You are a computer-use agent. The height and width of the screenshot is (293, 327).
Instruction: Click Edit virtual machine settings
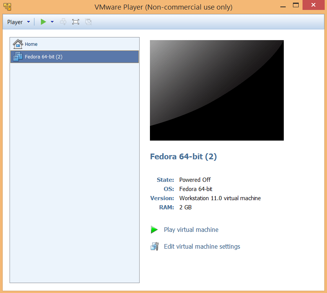tap(202, 246)
